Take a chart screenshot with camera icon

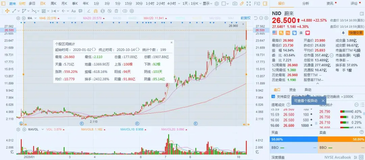235,3
